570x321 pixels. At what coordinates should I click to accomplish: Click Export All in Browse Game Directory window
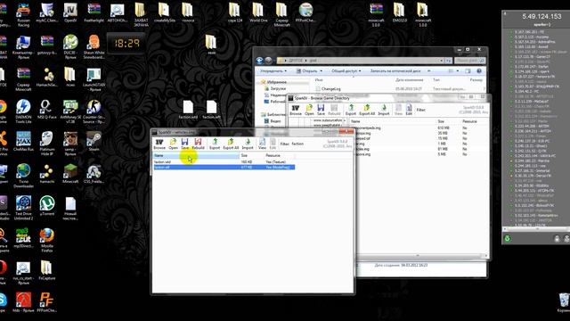tap(367, 110)
